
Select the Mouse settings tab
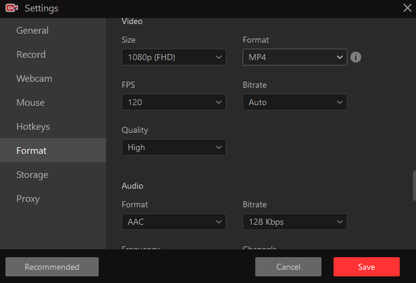[x=30, y=103]
